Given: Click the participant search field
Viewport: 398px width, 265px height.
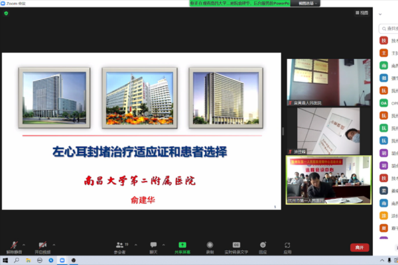Looking at the screenshot, I should (389, 28).
